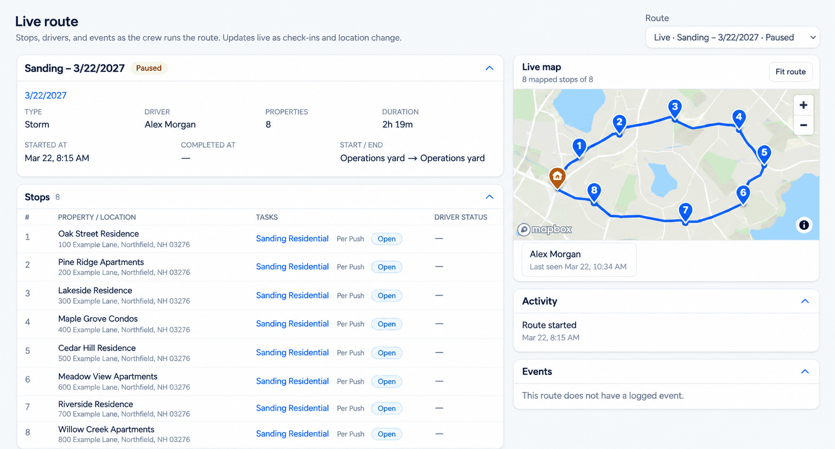Open map attribution info icon
The width and height of the screenshot is (835, 449).
click(804, 225)
